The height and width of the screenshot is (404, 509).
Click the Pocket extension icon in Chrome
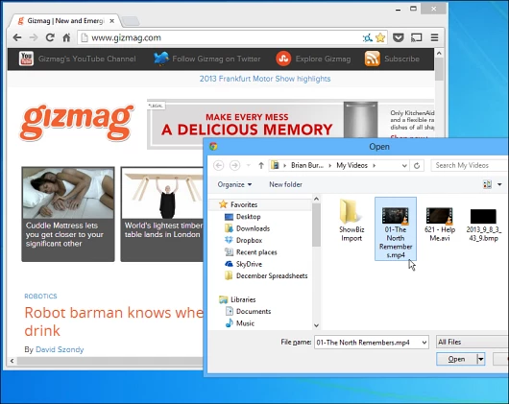[399, 37]
